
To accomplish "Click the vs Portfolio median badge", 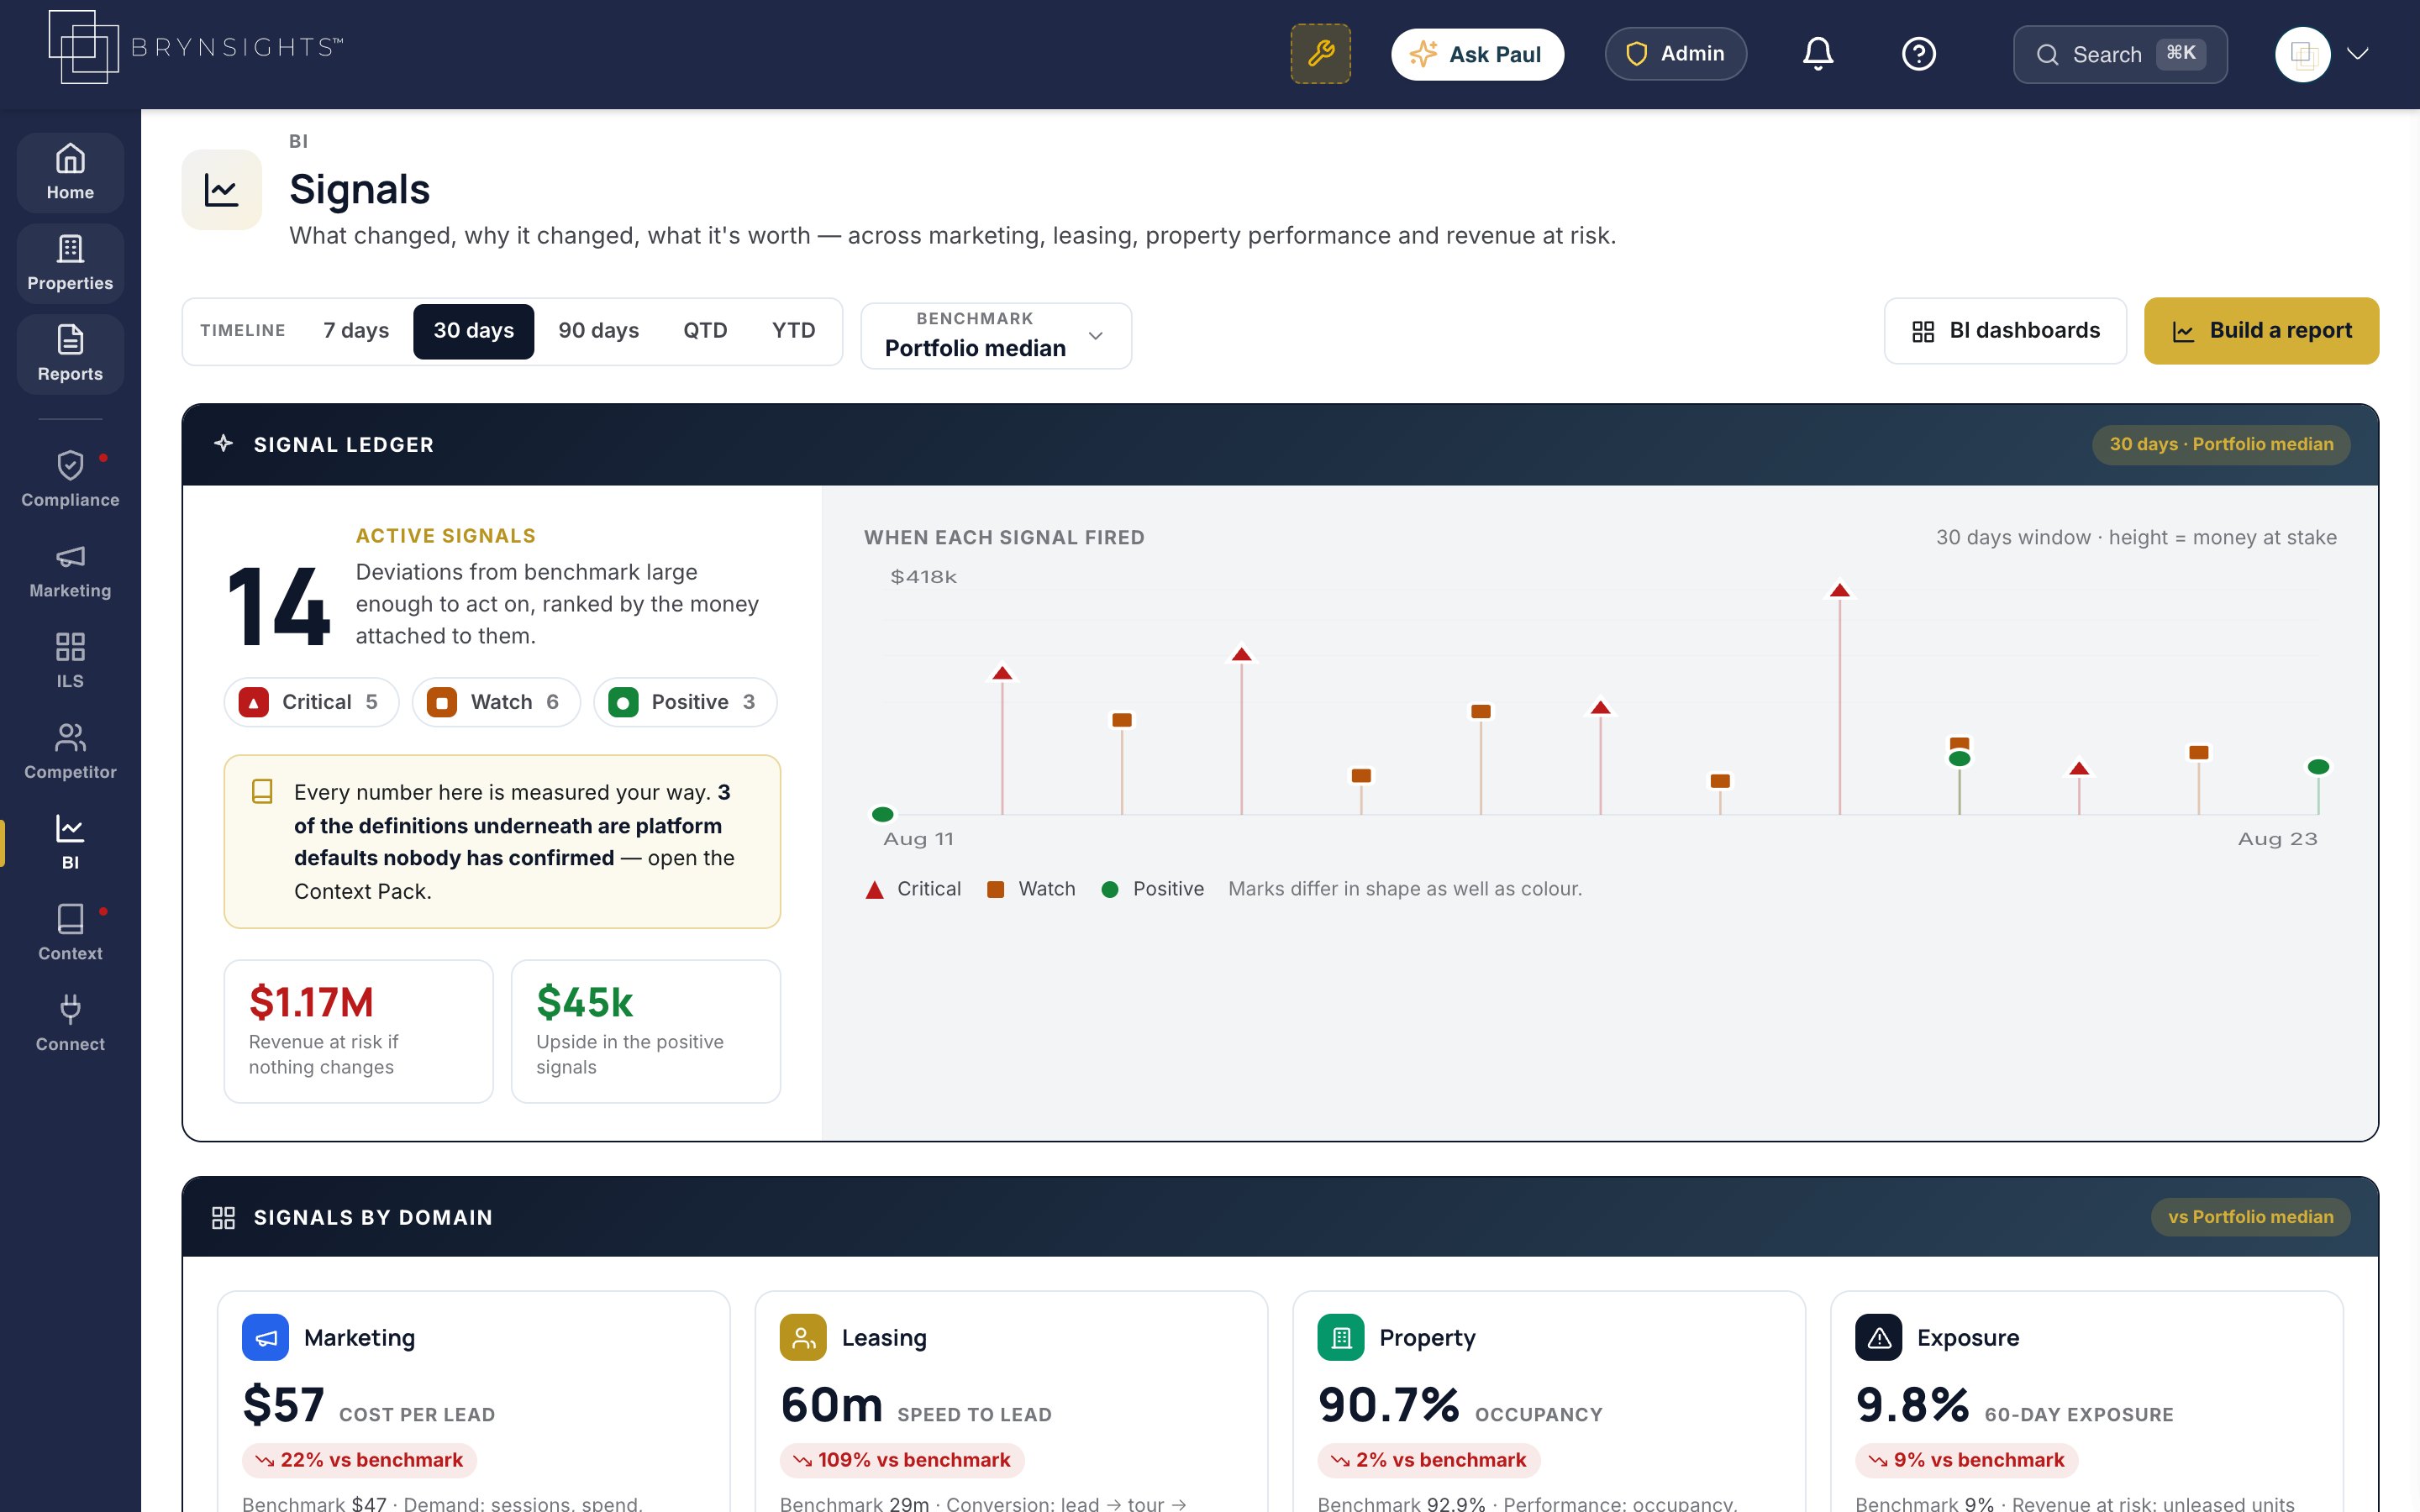I will coord(2250,1217).
